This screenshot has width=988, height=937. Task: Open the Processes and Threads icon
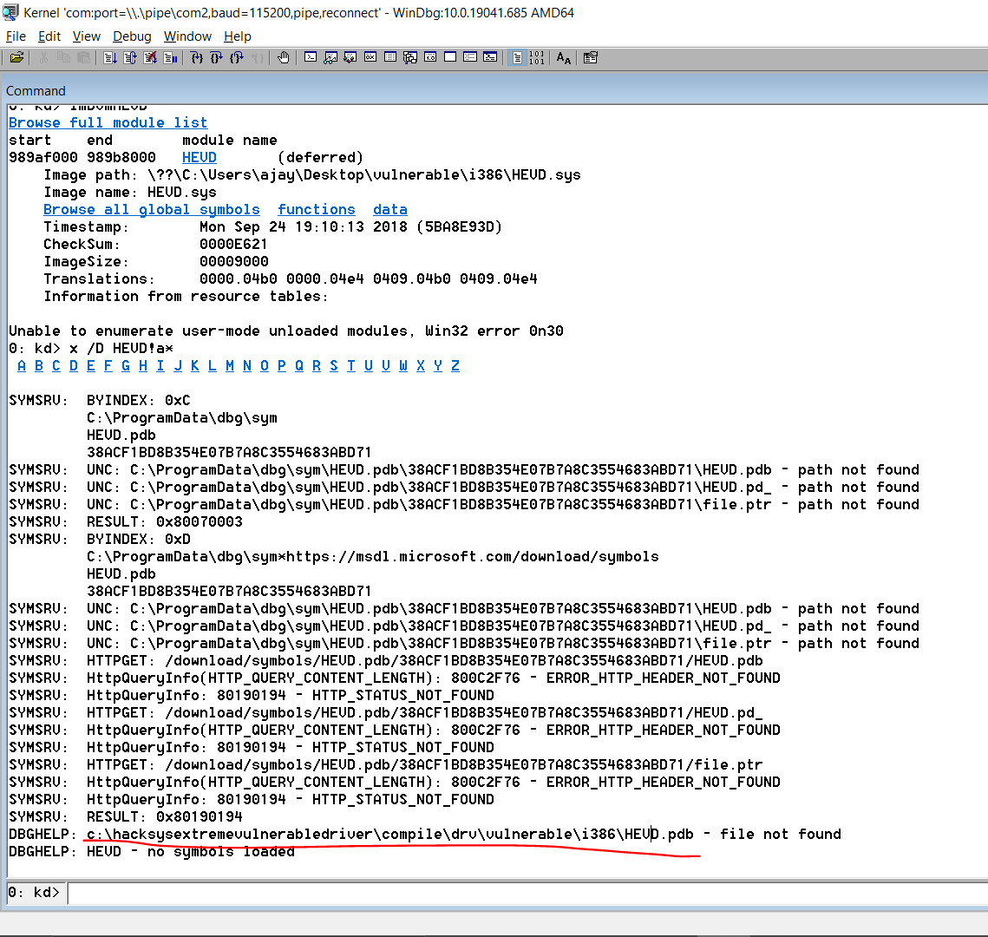470,58
